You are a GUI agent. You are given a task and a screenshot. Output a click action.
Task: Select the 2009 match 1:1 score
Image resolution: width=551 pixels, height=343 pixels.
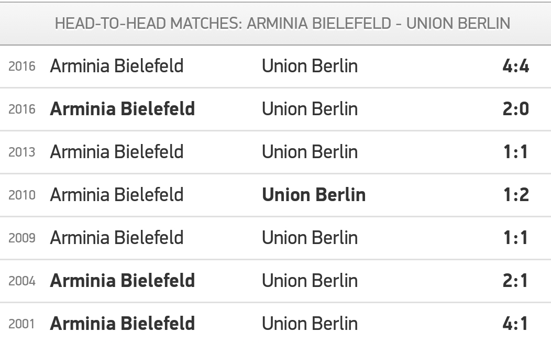pyautogui.click(x=515, y=238)
